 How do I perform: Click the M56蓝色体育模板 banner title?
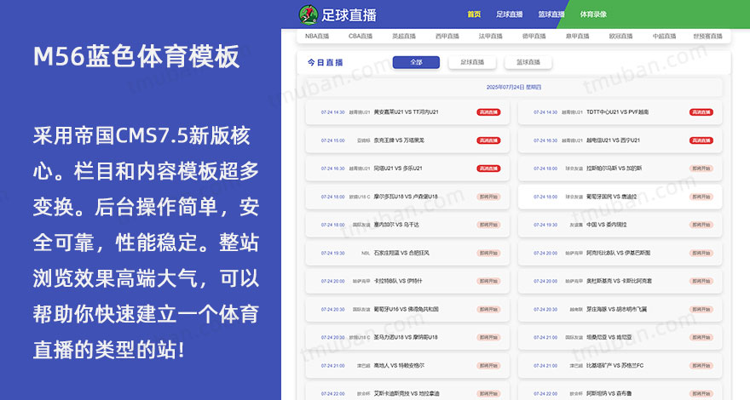point(136,57)
